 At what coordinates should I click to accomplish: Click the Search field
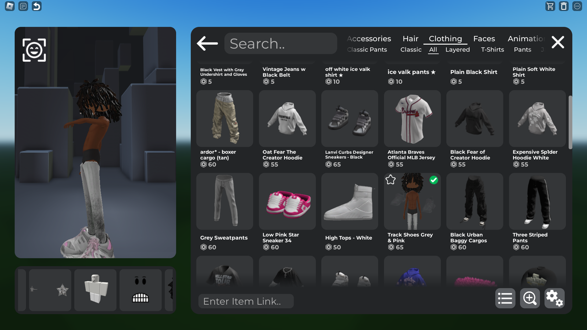[x=281, y=43]
